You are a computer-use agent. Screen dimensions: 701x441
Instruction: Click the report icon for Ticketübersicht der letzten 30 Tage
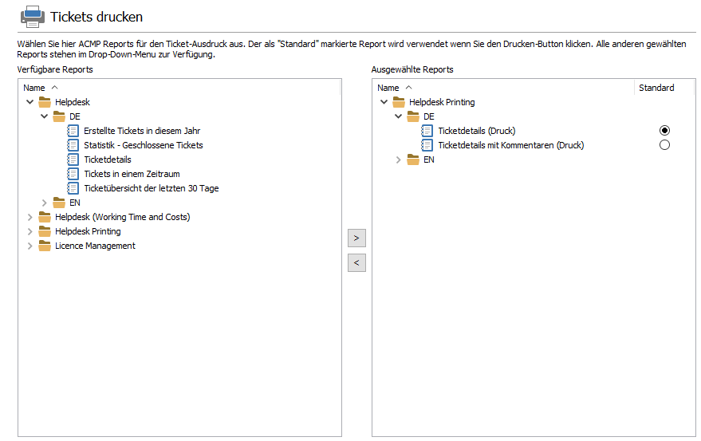[73, 188]
